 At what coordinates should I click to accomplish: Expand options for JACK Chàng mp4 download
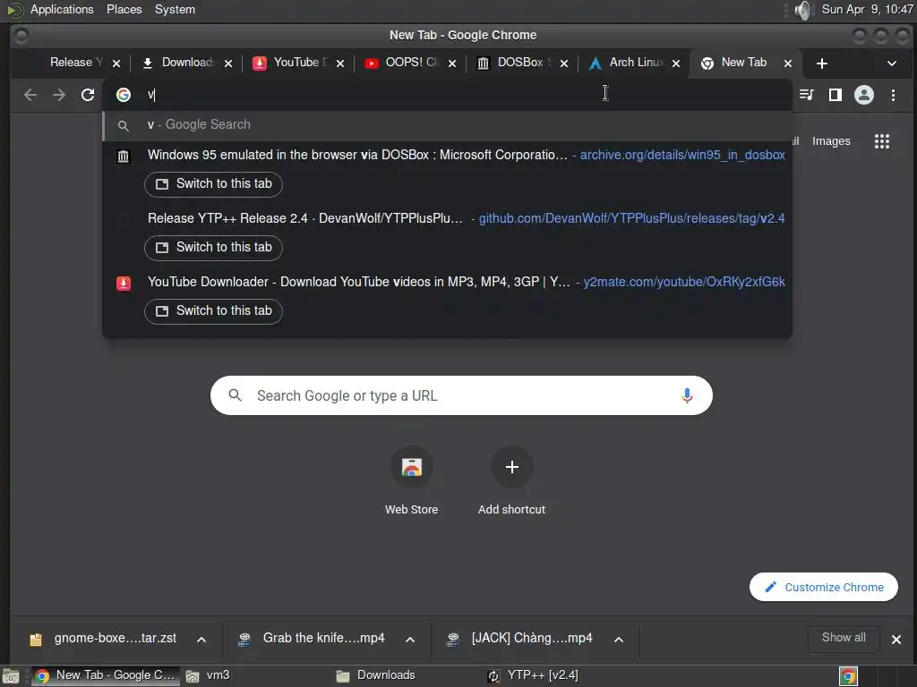coord(619,639)
